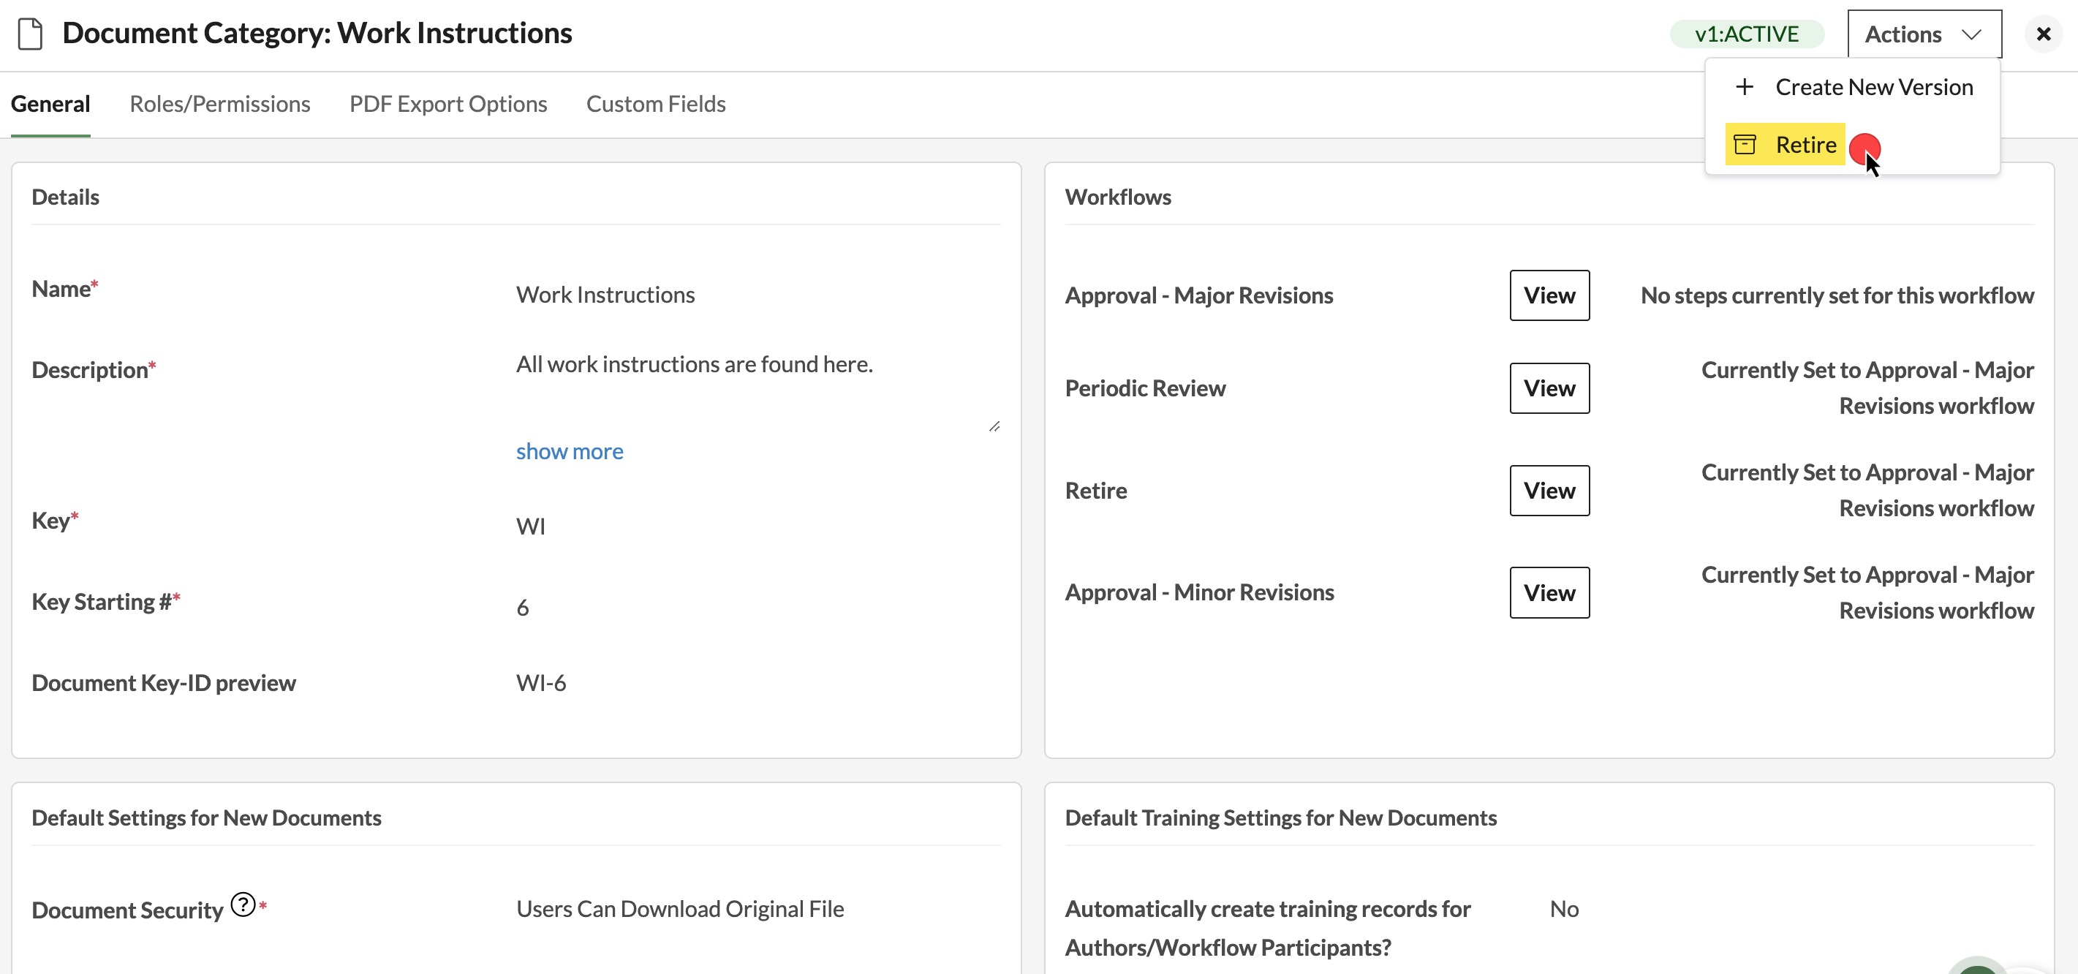Click the description text 'All work instructions are found here.'
Viewport: 2078px width, 974px height.
(694, 365)
